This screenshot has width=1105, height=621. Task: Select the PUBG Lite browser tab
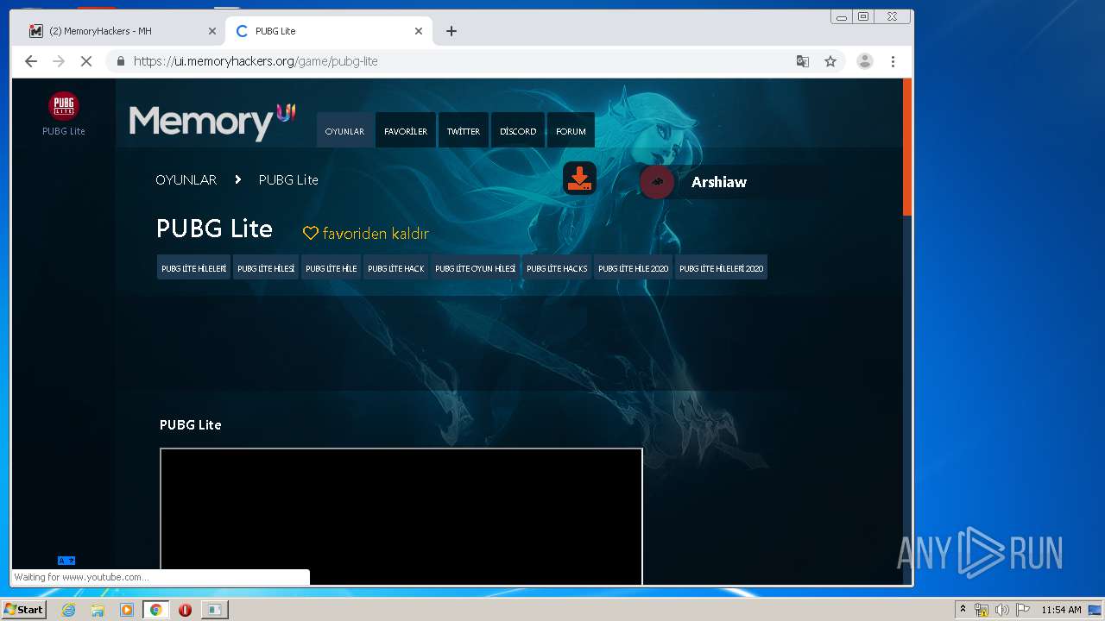coord(329,31)
